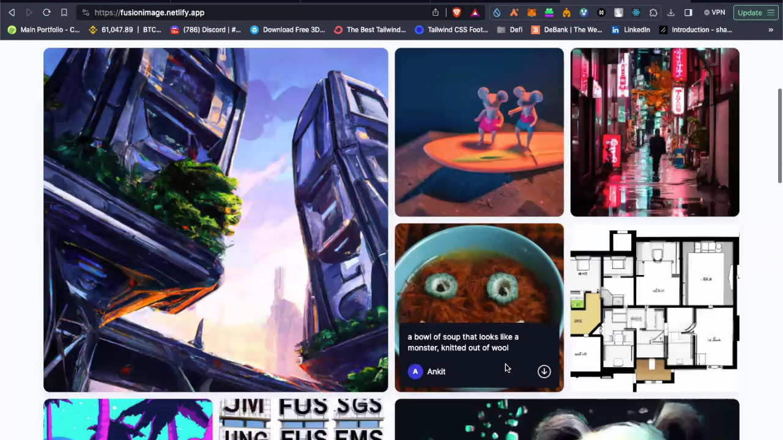The height and width of the screenshot is (440, 783).
Task: Click the share icon in the address bar
Action: pos(436,12)
